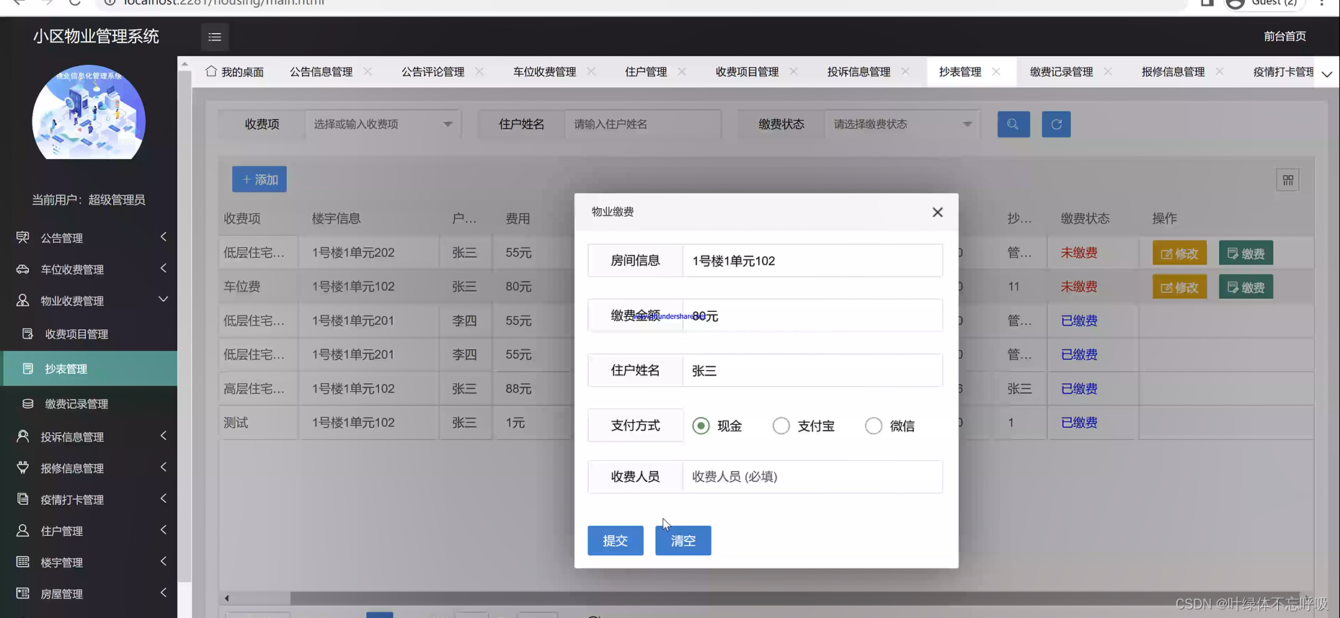Click the 楼宇管理 sidebar icon
The height and width of the screenshot is (618, 1340).
click(x=23, y=562)
